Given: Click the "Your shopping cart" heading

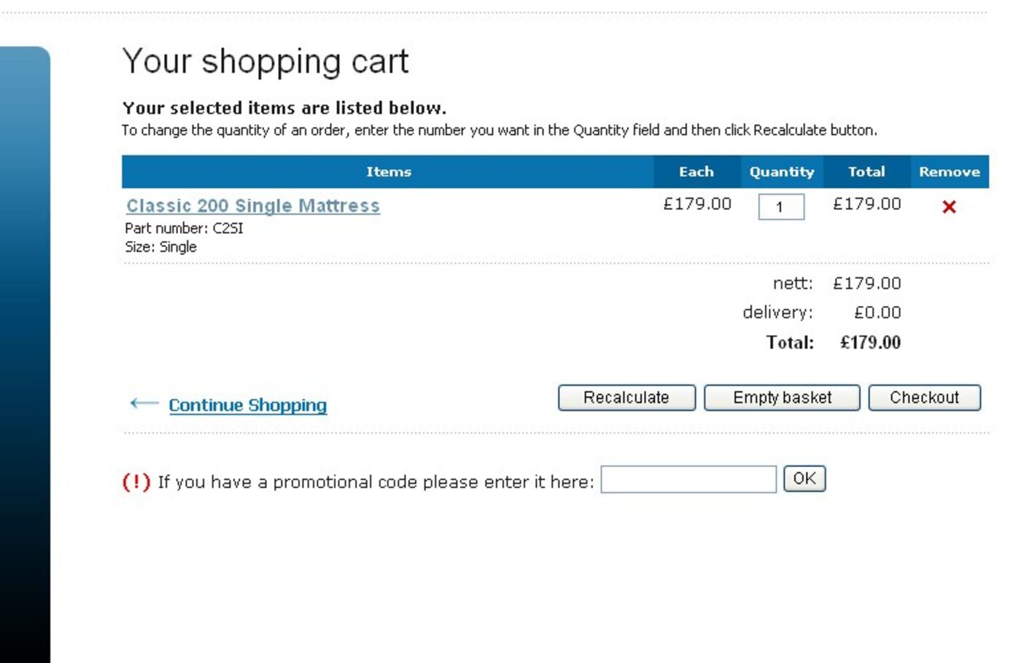Looking at the screenshot, I should point(265,61).
